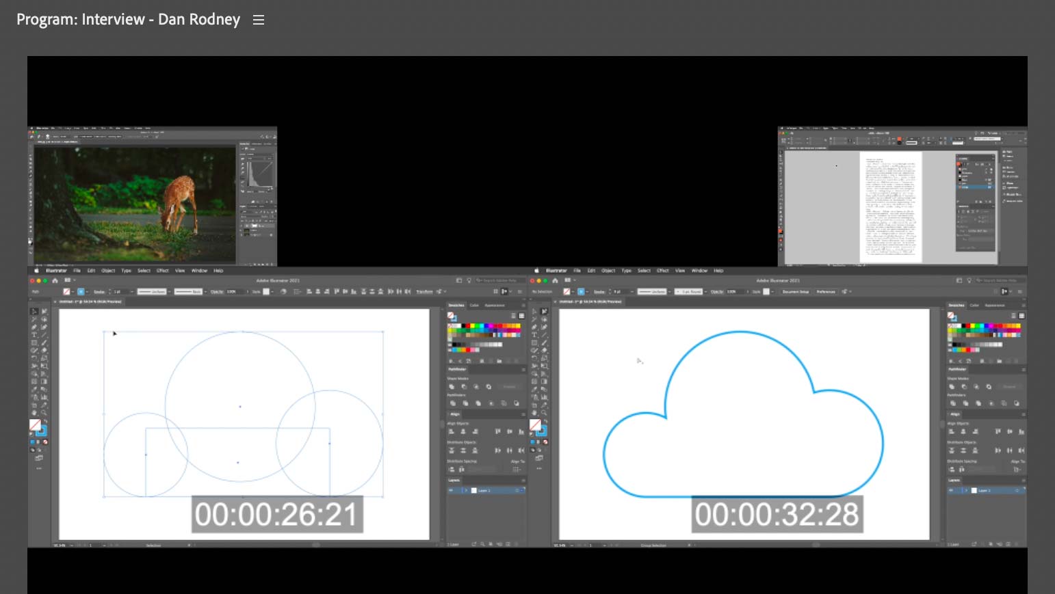Click Vertical Distribute Center in the Align panel
The width and height of the screenshot is (1055, 594).
463,450
